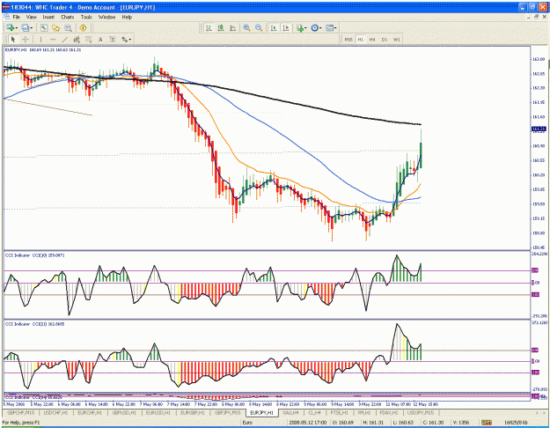550x428 pixels.
Task: Open the Charts menu
Action: pyautogui.click(x=68, y=17)
